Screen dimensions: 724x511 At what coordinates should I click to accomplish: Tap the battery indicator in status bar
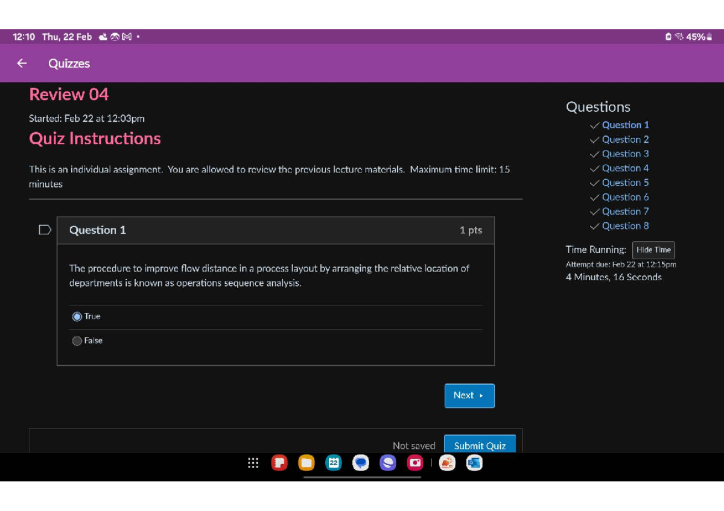(x=709, y=37)
